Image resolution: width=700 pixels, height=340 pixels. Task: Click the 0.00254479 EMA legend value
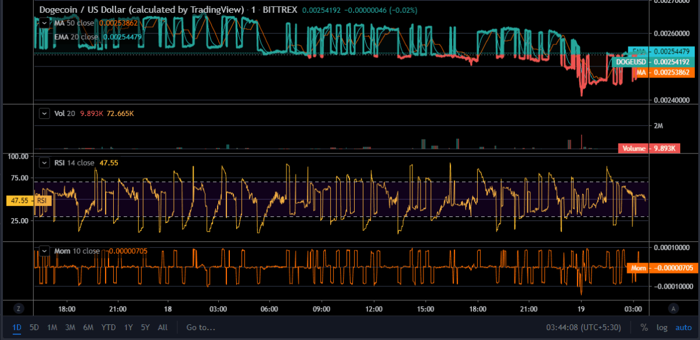click(123, 37)
